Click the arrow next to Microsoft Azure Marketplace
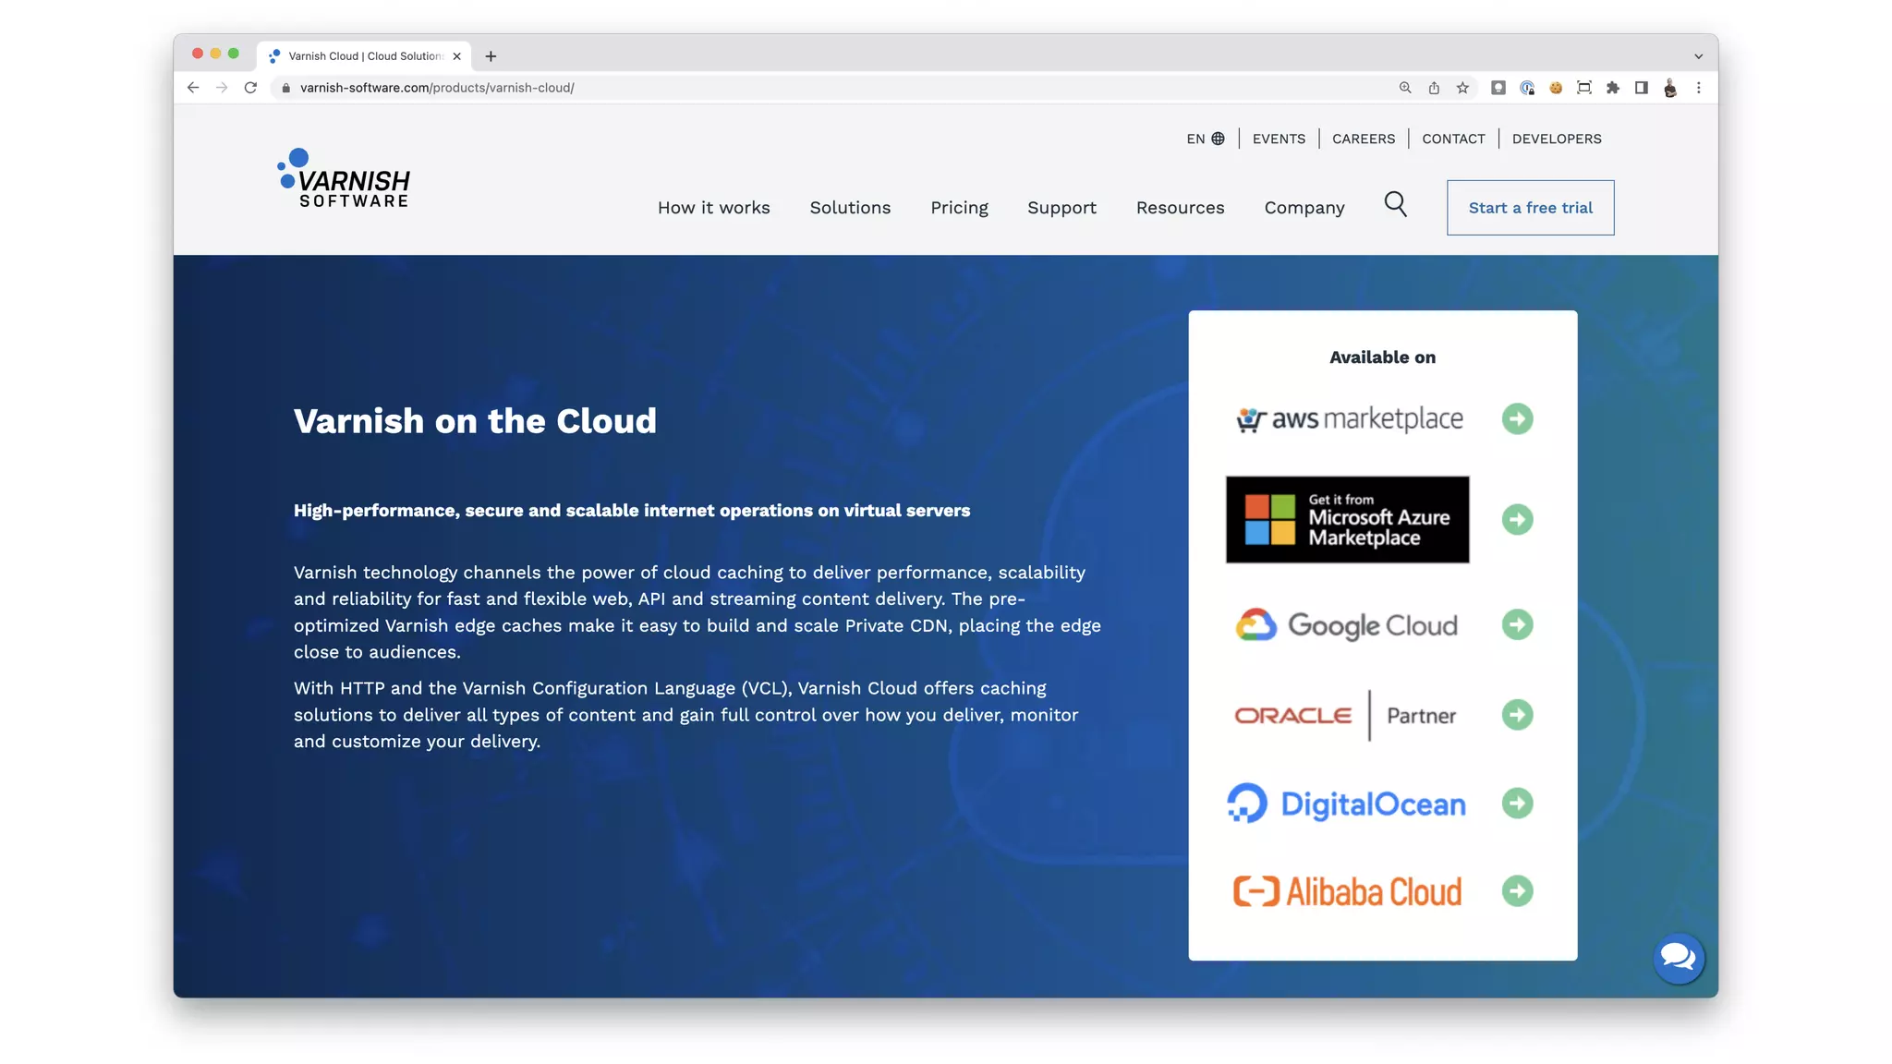This screenshot has height=1064, width=1892. pyautogui.click(x=1517, y=520)
